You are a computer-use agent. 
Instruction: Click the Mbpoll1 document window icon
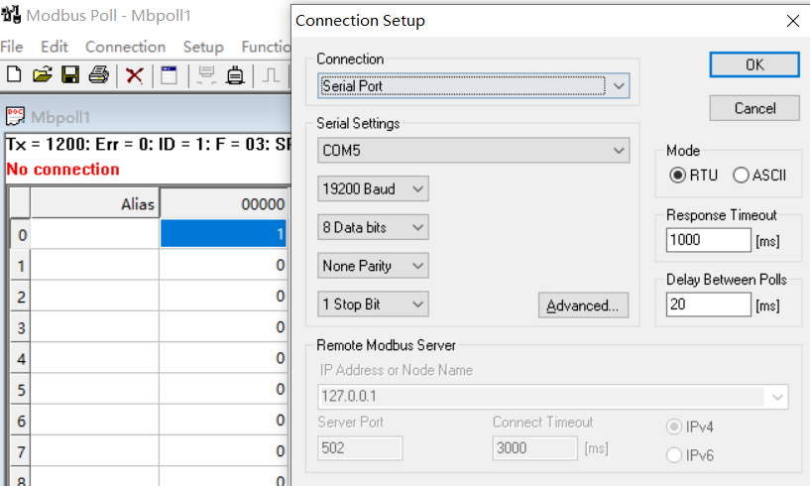point(15,116)
